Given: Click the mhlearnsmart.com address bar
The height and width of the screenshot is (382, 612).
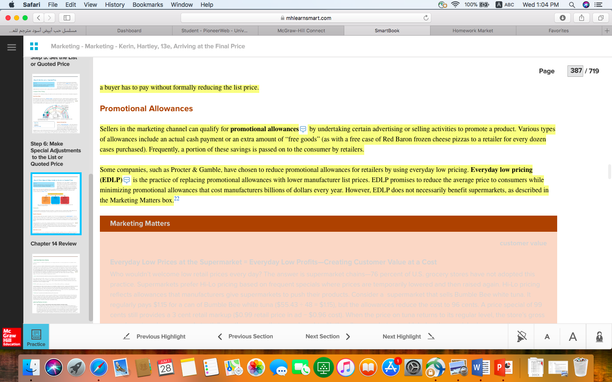Looking at the screenshot, I should pyautogui.click(x=306, y=18).
